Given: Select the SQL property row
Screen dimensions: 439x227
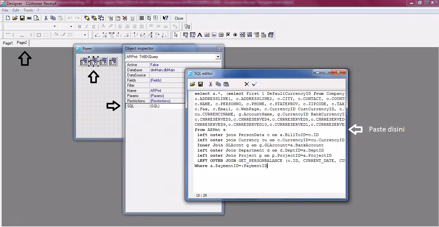Looking at the screenshot, I should point(156,106).
